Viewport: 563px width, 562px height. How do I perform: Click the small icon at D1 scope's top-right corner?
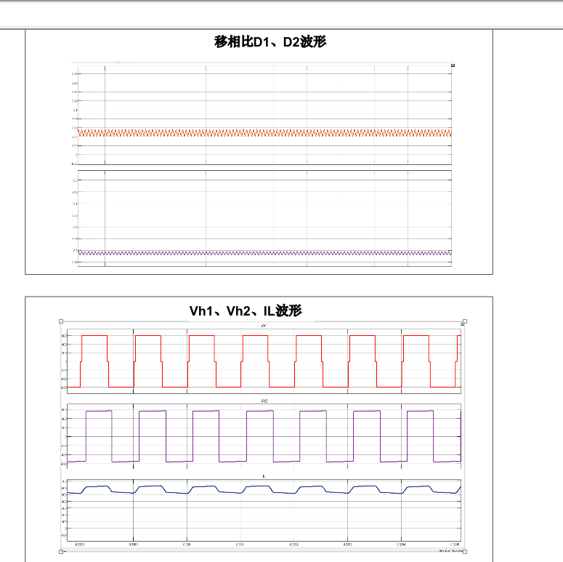[x=453, y=66]
